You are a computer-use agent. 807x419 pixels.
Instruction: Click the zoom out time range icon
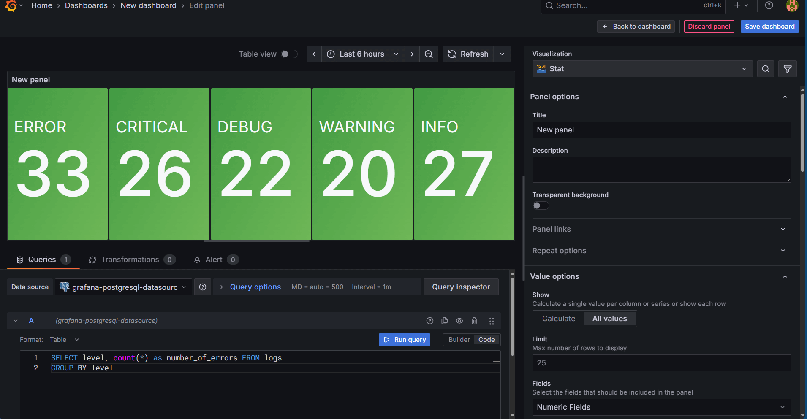(428, 54)
